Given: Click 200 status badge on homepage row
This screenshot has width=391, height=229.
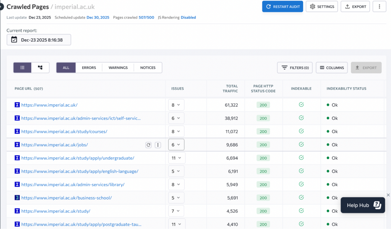Looking at the screenshot, I should coord(263,105).
